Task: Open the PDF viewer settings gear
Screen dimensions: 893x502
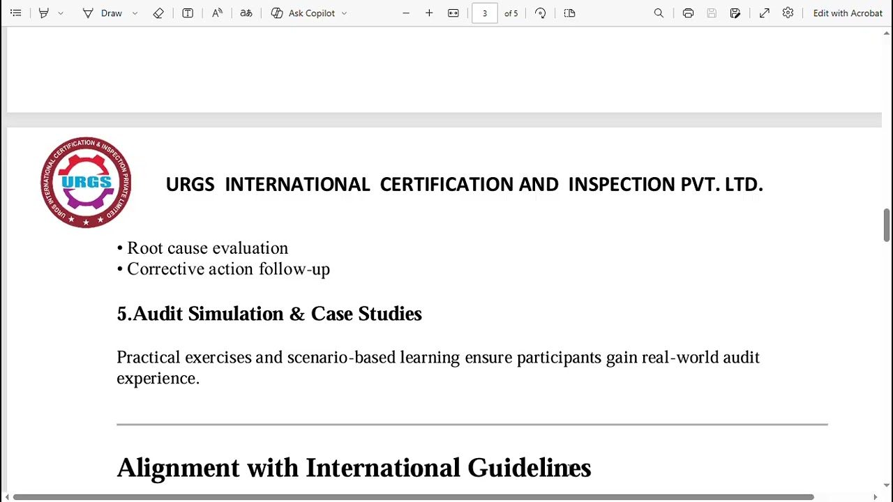Action: click(x=788, y=13)
